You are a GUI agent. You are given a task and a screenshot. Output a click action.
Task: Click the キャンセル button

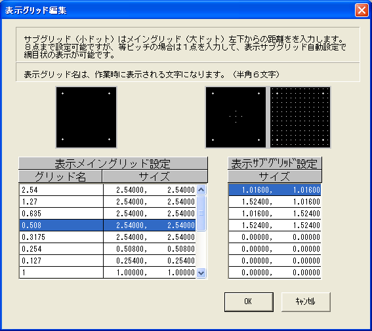click(x=306, y=302)
